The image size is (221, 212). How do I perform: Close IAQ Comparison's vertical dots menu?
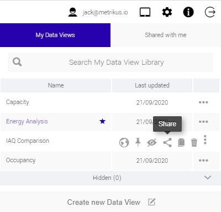pyautogui.click(x=205, y=139)
